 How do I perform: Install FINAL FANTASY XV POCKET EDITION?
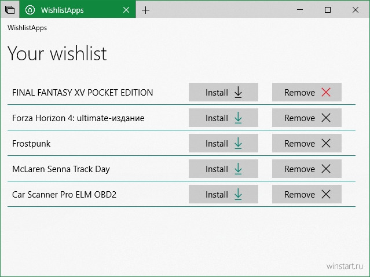tap(223, 92)
